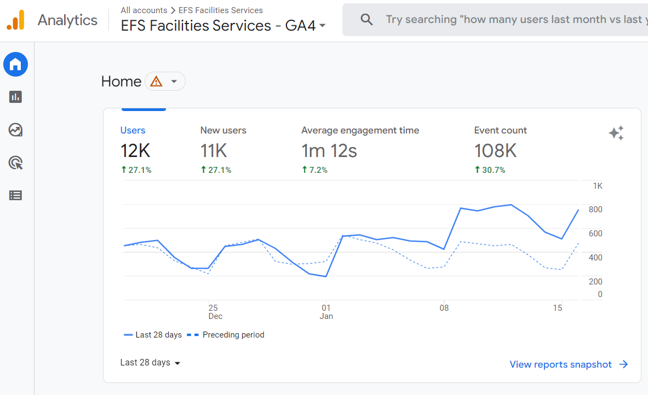Image resolution: width=648 pixels, height=395 pixels.
Task: Click the 800 y-axis label
Action: pyautogui.click(x=595, y=210)
